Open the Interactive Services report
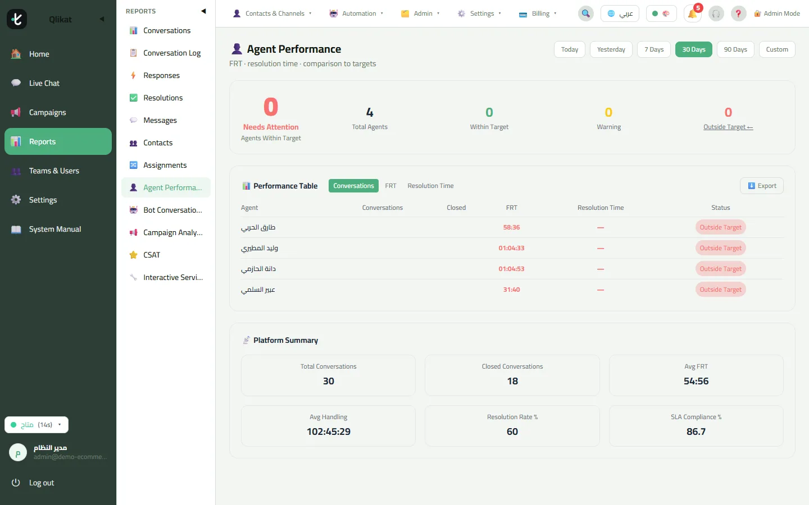This screenshot has height=505, width=809. 166,277
